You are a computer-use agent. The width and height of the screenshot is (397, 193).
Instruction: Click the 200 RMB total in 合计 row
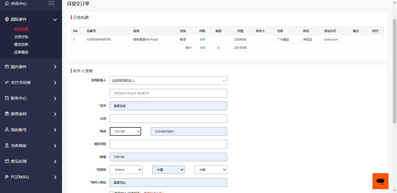click(240, 48)
